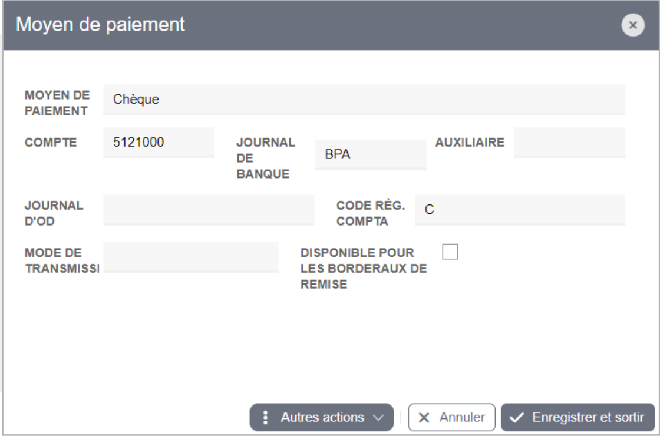Image resolution: width=660 pixels, height=436 pixels.
Task: Edit the Code règ. compta field
Action: (520, 210)
